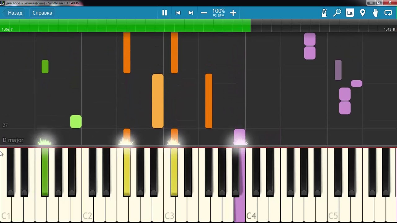Seek within the green progress bar

click(x=125, y=25)
